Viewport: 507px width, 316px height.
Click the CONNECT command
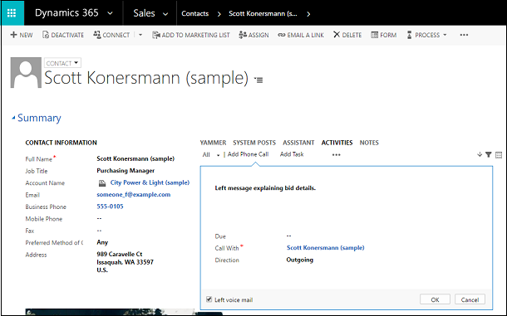pyautogui.click(x=111, y=35)
